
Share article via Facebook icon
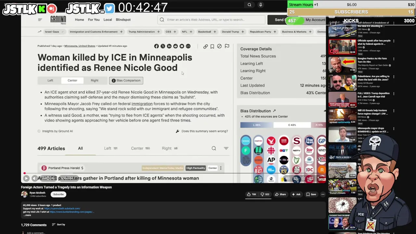[156, 46]
